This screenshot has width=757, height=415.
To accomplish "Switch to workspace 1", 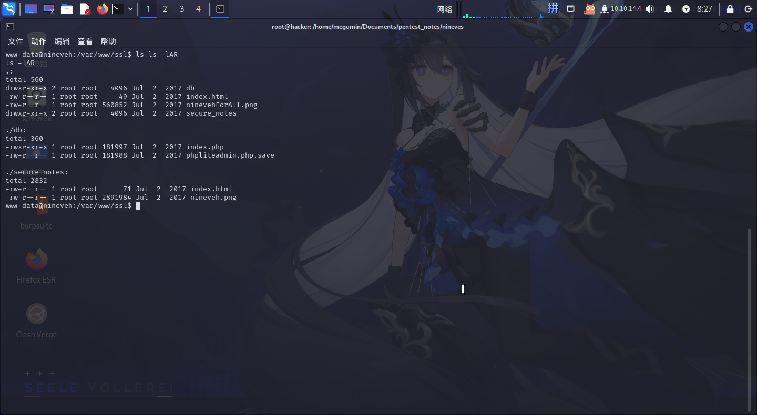I will [148, 9].
